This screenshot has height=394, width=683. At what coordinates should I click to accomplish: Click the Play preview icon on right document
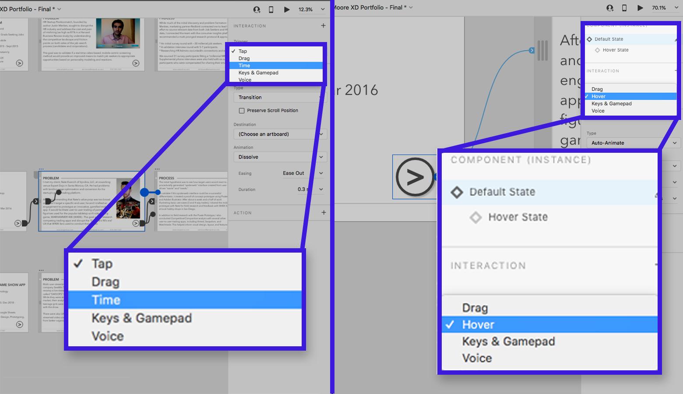tap(640, 7)
